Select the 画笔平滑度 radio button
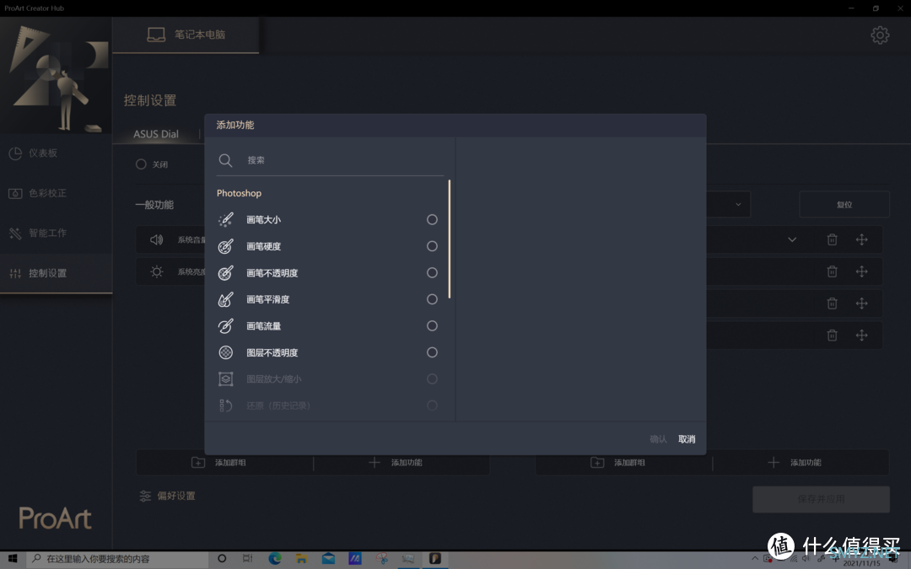Screen dimensions: 911x569 (432, 299)
